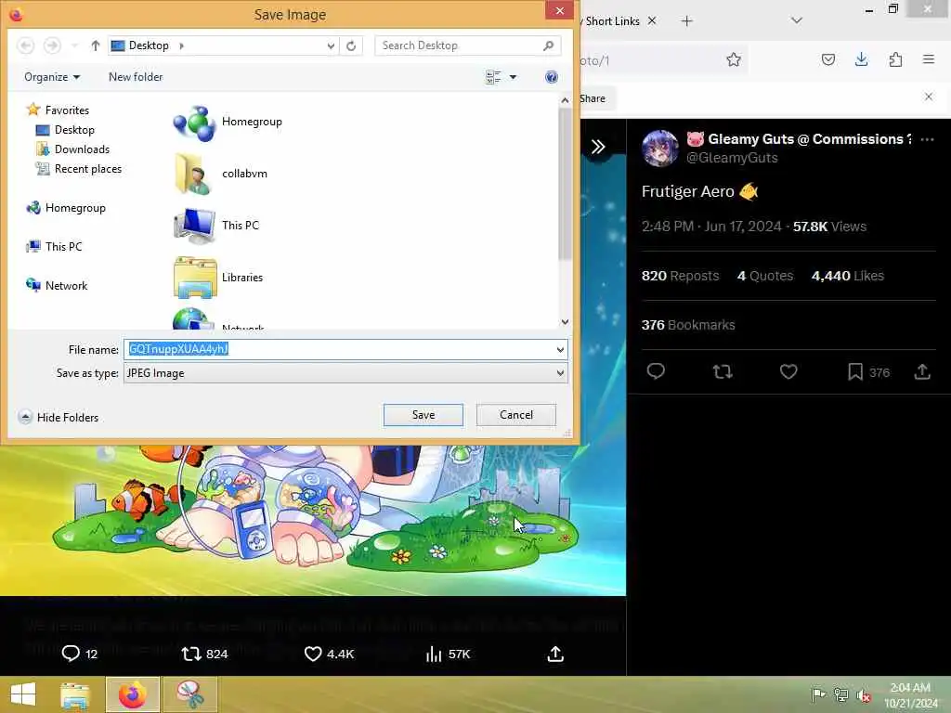This screenshot has width=951, height=713.
Task: Select This PC in navigation pane
Action: point(53,247)
